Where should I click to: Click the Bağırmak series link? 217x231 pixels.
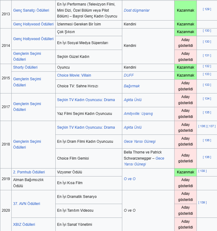[132, 86]
